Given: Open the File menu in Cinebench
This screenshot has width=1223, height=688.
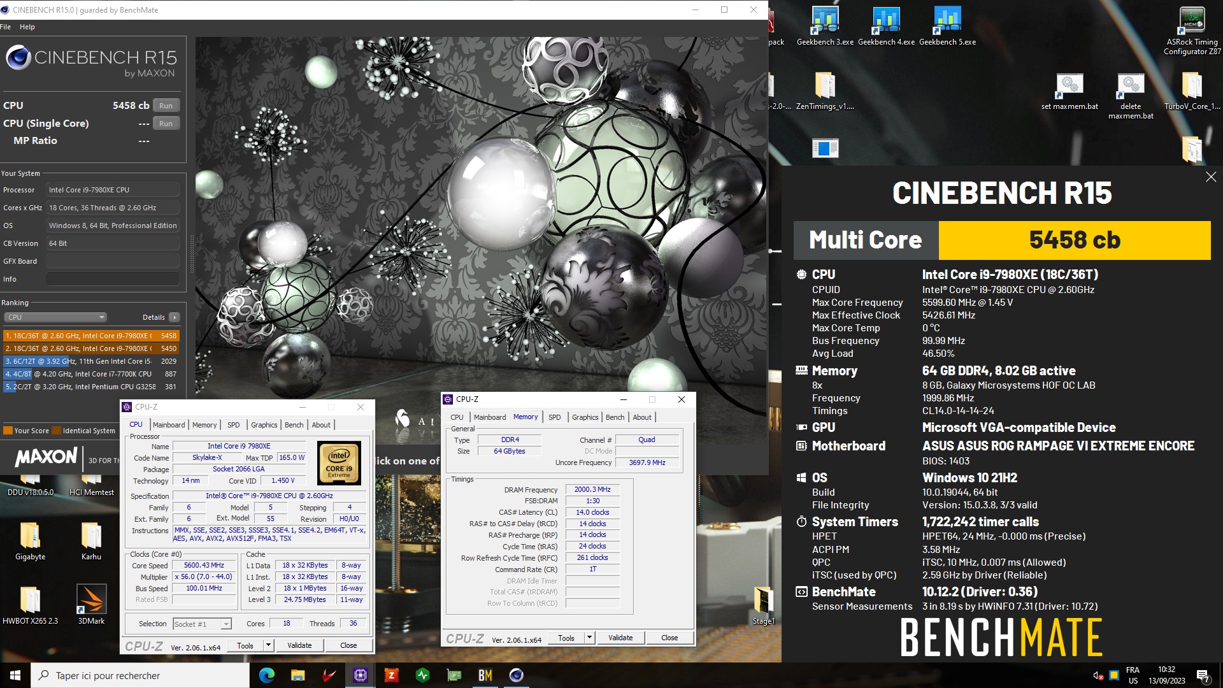Looking at the screenshot, I should point(6,27).
